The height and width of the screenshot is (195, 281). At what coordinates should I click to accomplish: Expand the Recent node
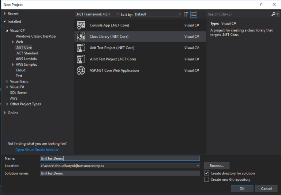(5, 14)
